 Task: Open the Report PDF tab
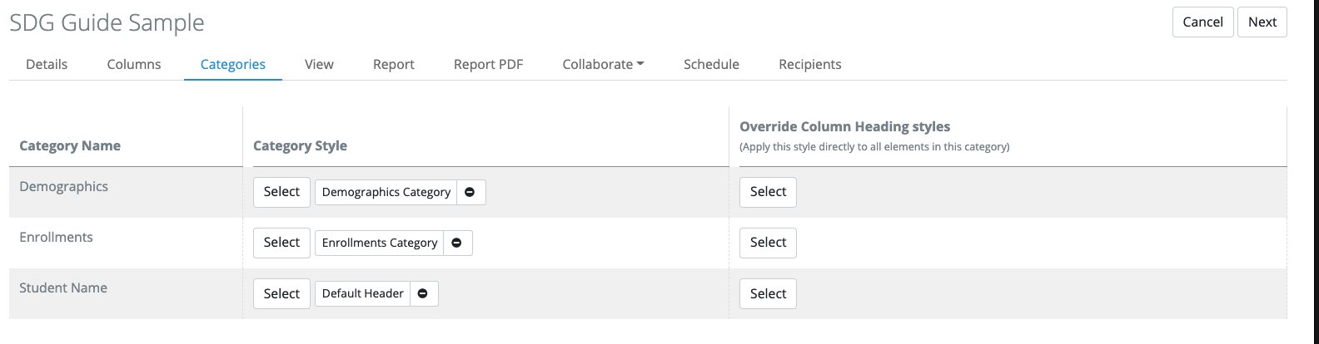488,64
